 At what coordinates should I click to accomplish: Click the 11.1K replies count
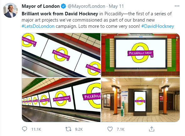click(x=36, y=129)
